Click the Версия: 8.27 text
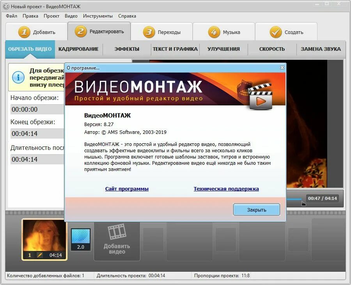The image size is (351, 285). [99, 125]
